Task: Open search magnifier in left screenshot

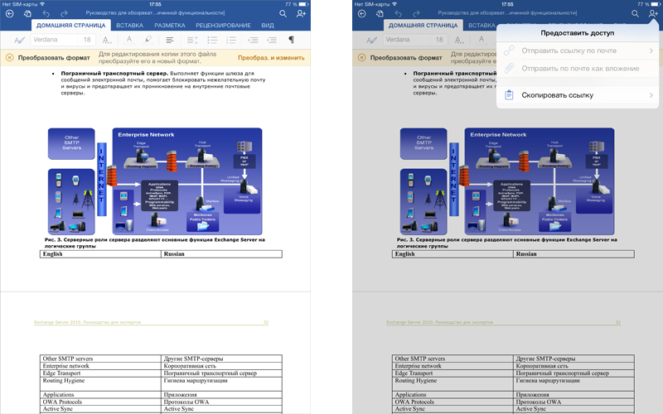Action: tap(283, 13)
